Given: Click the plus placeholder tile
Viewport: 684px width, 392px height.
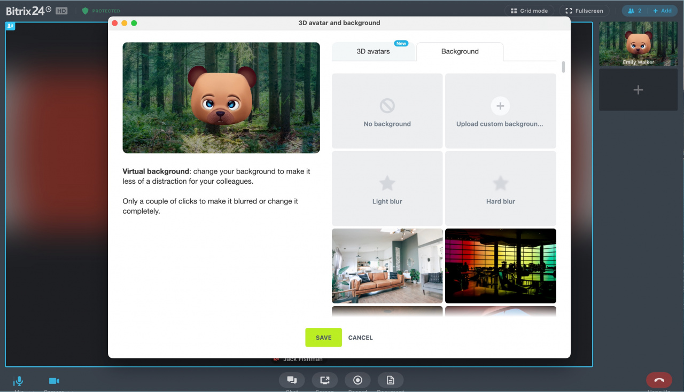Looking at the screenshot, I should pos(638,90).
